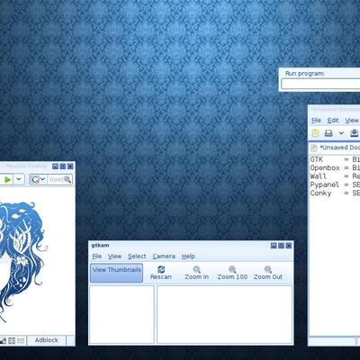Select the *Unsaved Document tab in text editor
The image size is (360, 360).
click(336, 148)
